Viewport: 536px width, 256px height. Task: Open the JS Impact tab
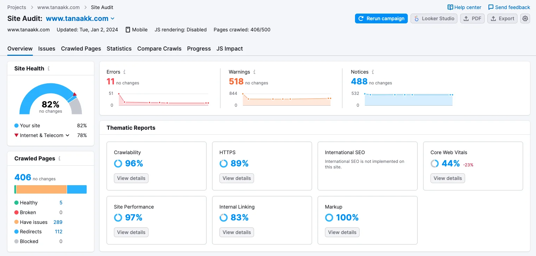230,49
